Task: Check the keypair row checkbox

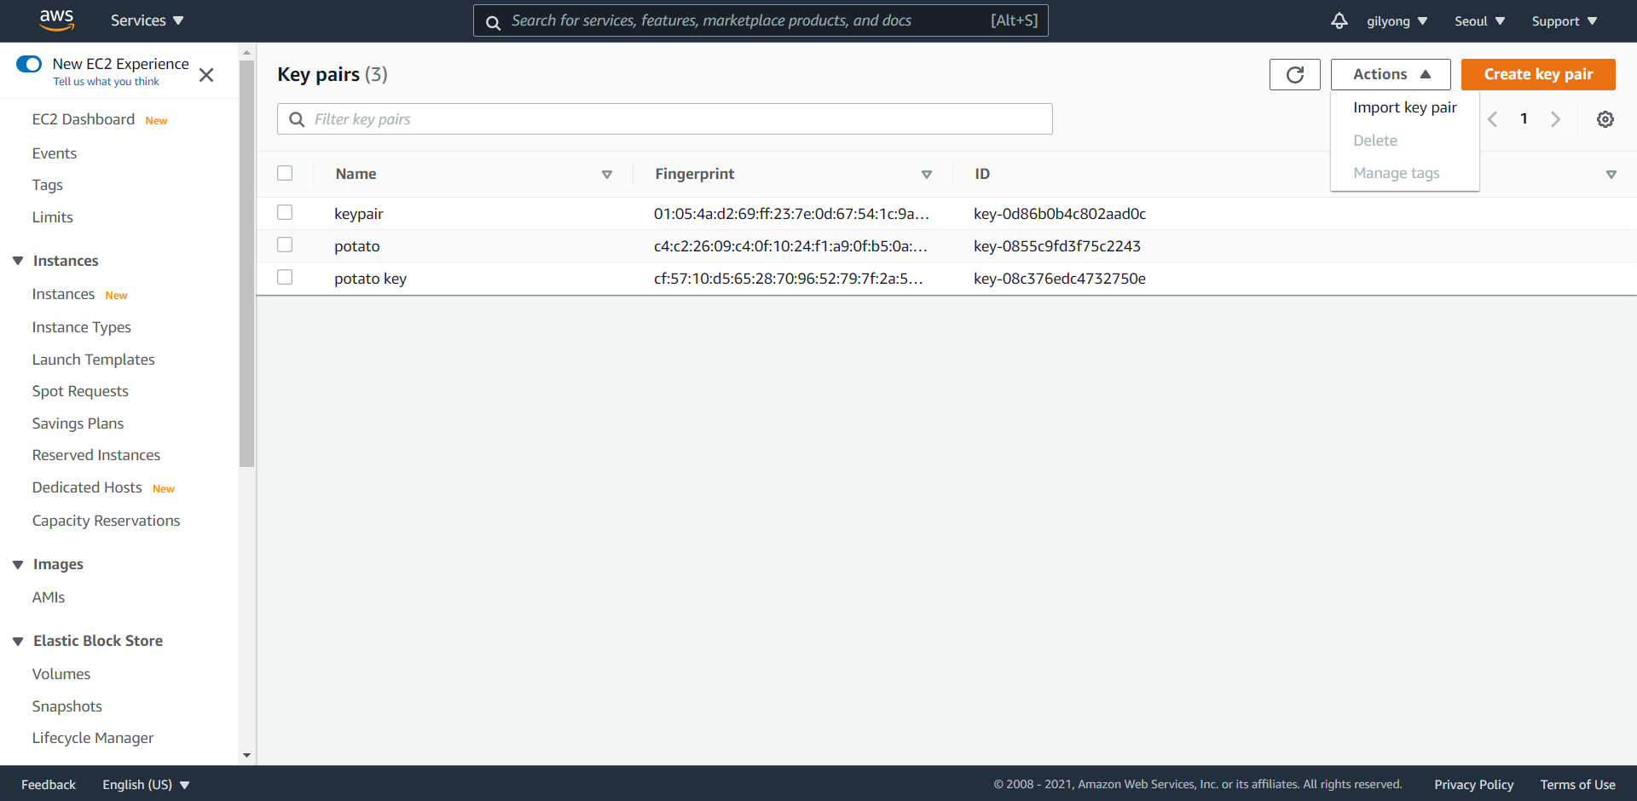Action: click(285, 212)
